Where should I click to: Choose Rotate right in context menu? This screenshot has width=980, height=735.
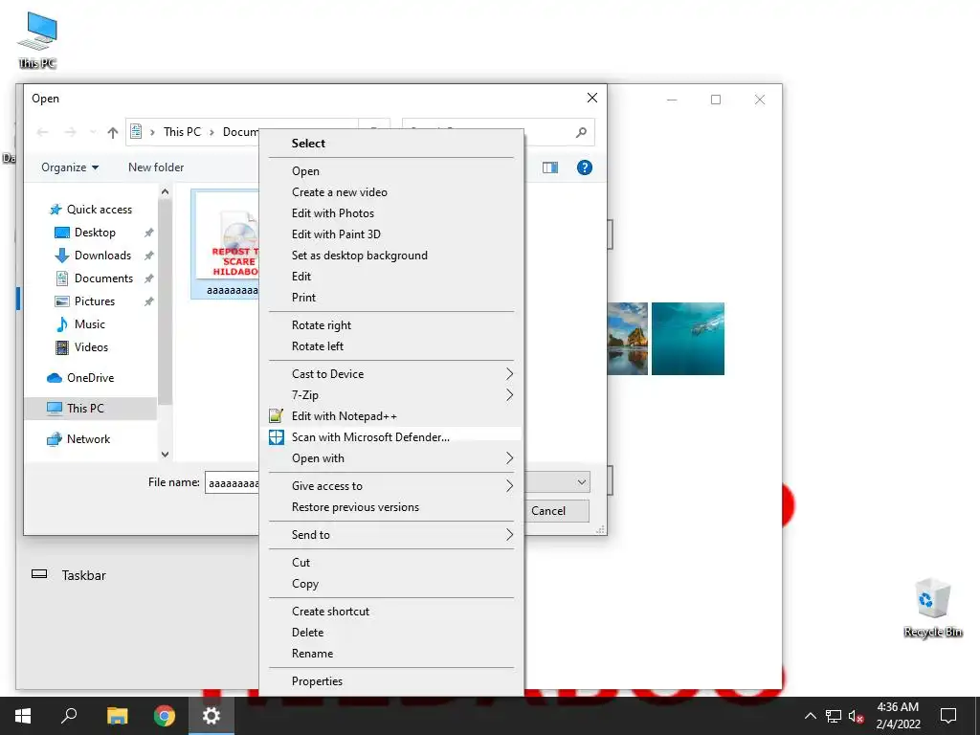click(x=393, y=325)
